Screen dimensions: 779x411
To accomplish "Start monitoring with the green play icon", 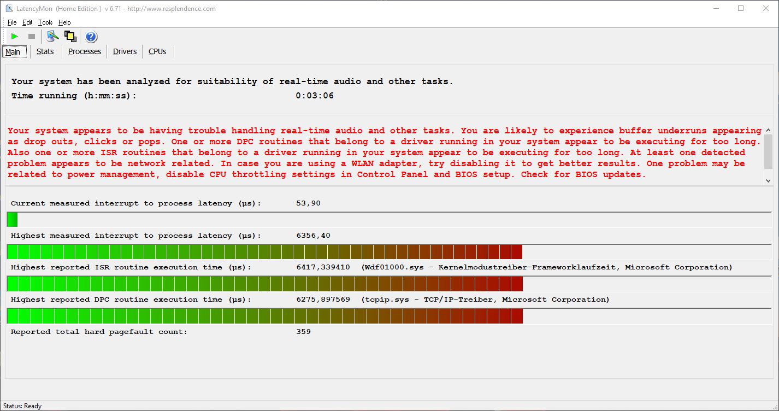I will tap(15, 37).
